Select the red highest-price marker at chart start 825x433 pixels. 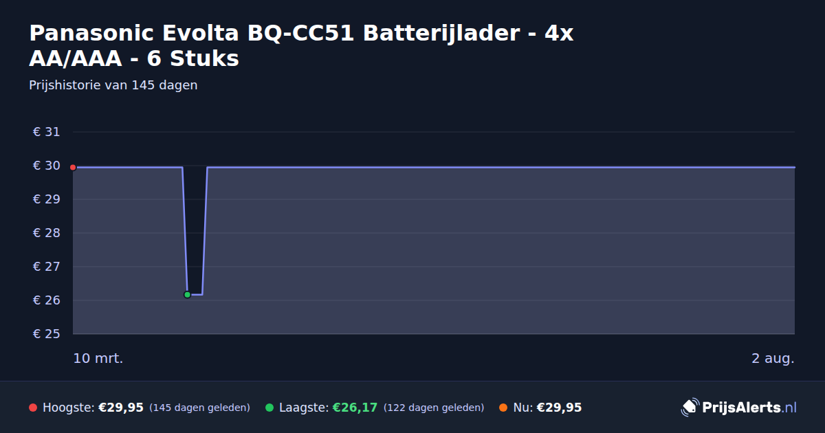(x=73, y=167)
